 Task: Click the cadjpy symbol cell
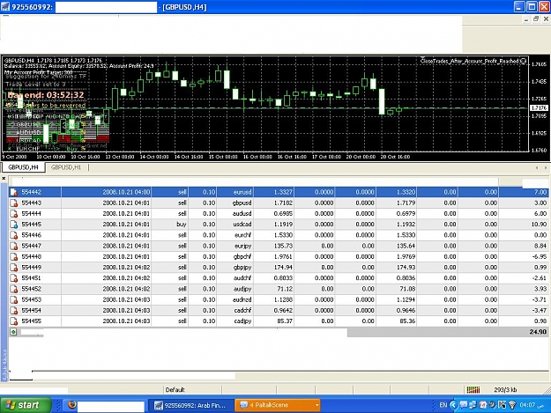click(x=242, y=321)
